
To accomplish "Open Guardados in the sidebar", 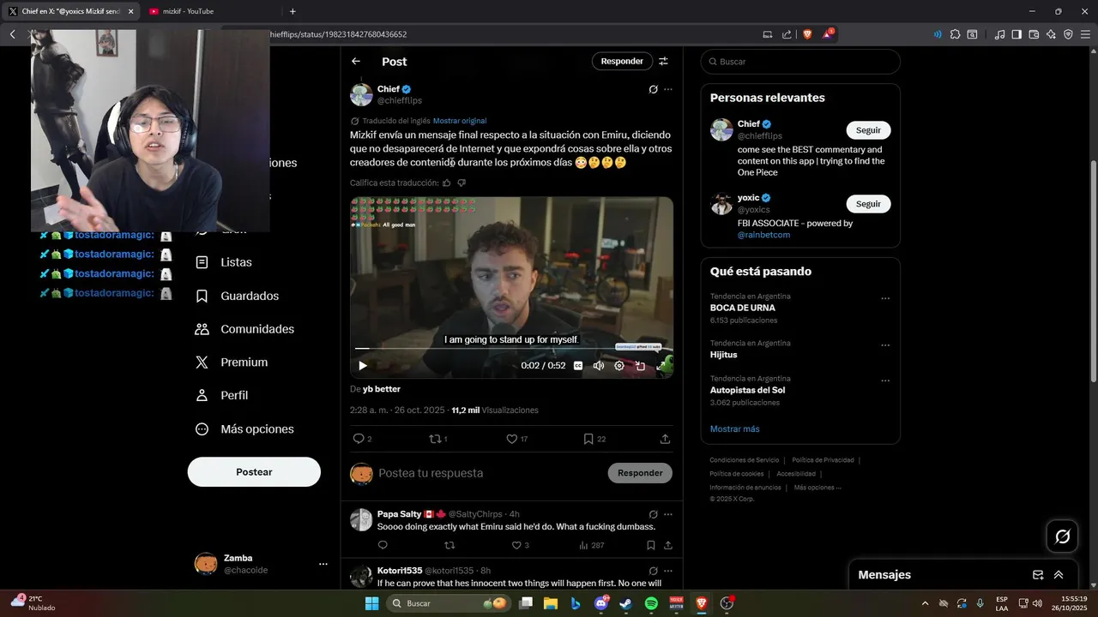I will [238, 296].
